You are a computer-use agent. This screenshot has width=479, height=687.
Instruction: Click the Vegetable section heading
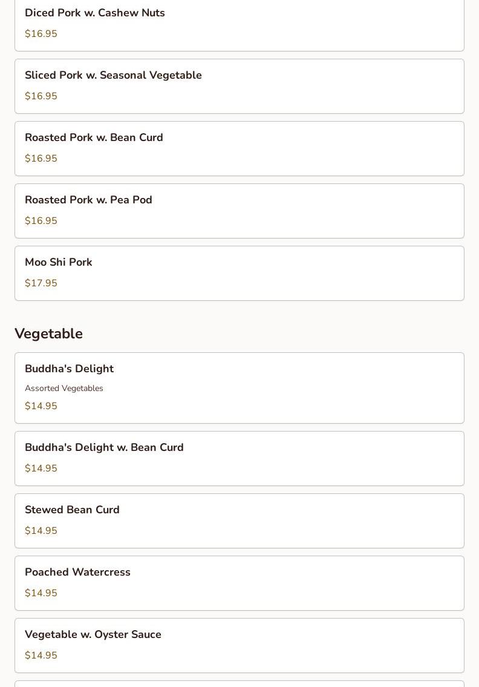[x=48, y=334]
